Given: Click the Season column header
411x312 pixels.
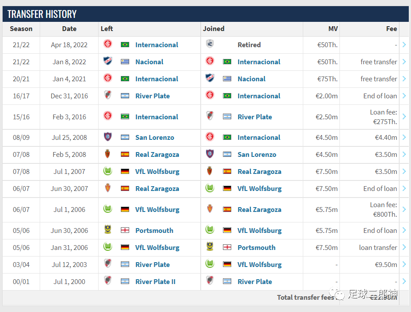Looking at the screenshot, I should 21,29.
